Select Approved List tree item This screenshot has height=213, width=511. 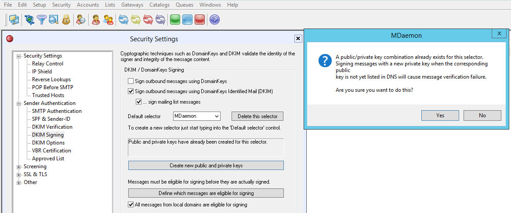click(x=48, y=159)
